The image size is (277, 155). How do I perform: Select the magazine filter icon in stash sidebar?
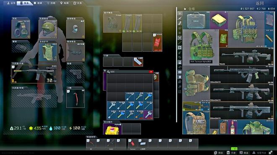coord(180,23)
